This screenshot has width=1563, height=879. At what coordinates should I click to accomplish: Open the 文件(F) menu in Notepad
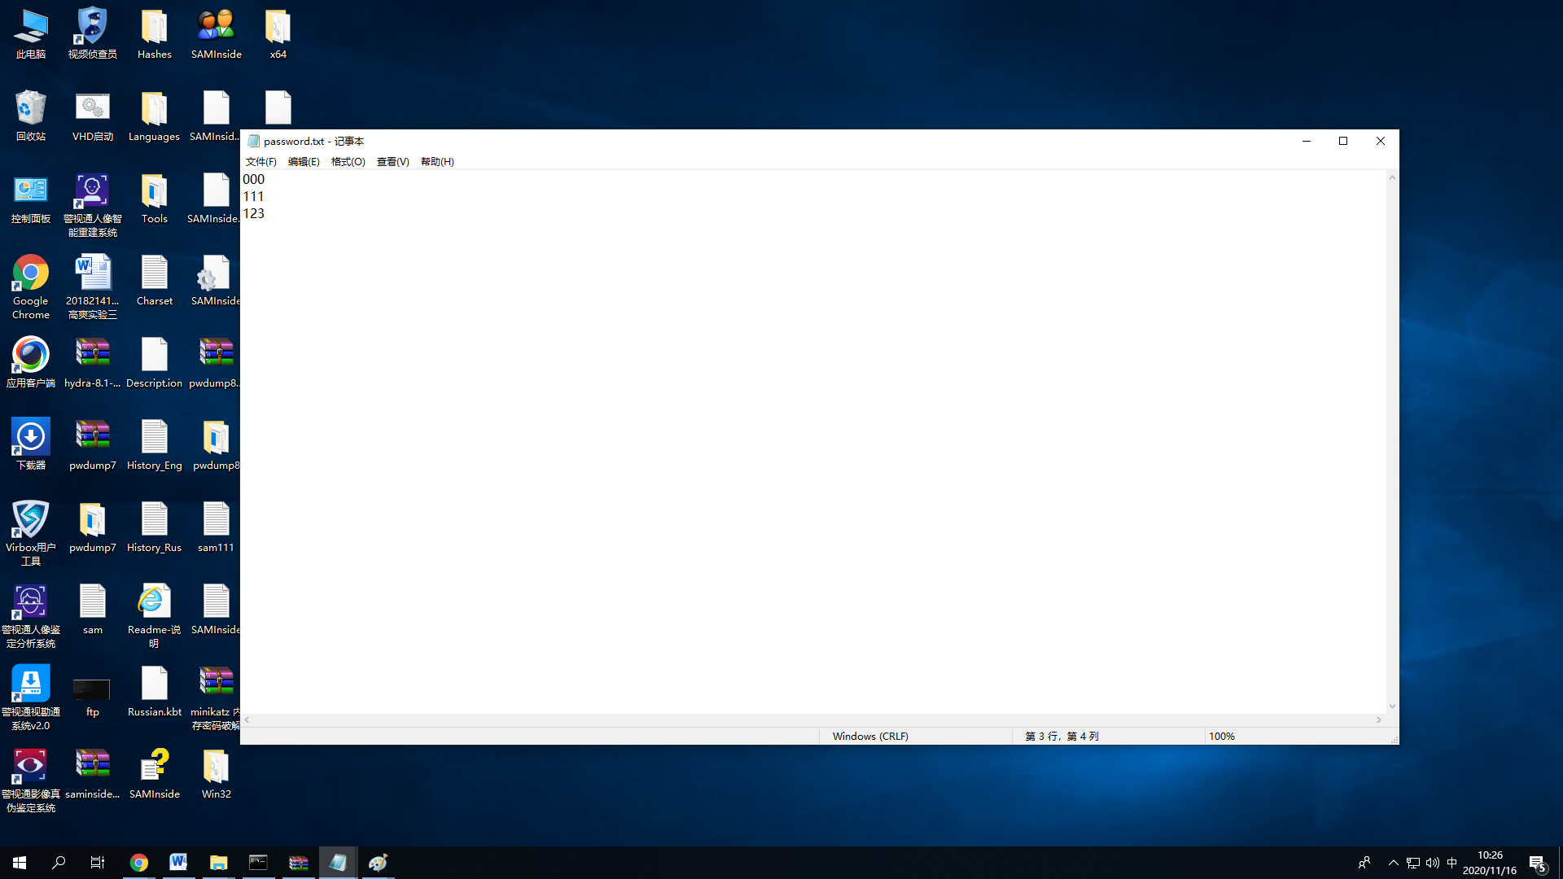[260, 162]
